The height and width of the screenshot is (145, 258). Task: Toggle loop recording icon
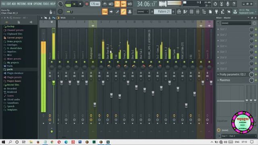coord(130,4)
